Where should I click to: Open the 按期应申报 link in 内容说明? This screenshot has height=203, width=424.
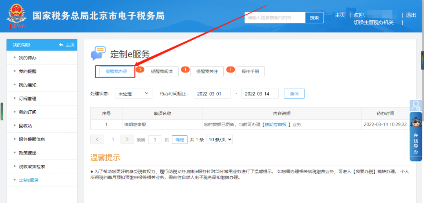(276, 124)
